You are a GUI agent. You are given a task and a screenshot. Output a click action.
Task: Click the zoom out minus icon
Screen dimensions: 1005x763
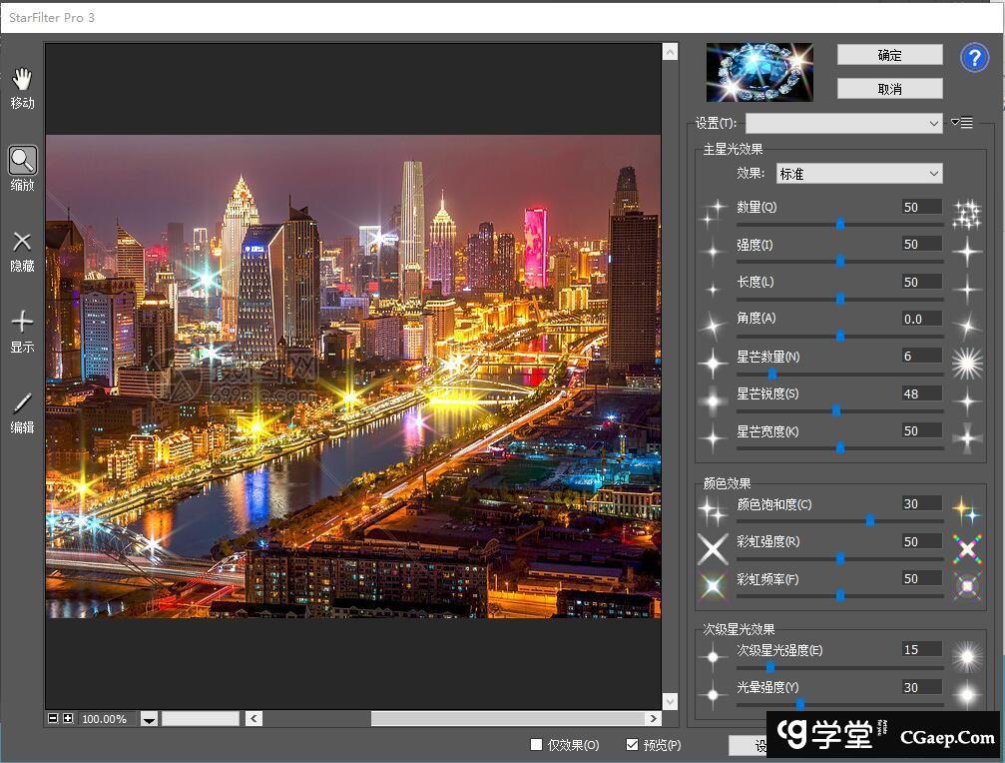tap(53, 718)
